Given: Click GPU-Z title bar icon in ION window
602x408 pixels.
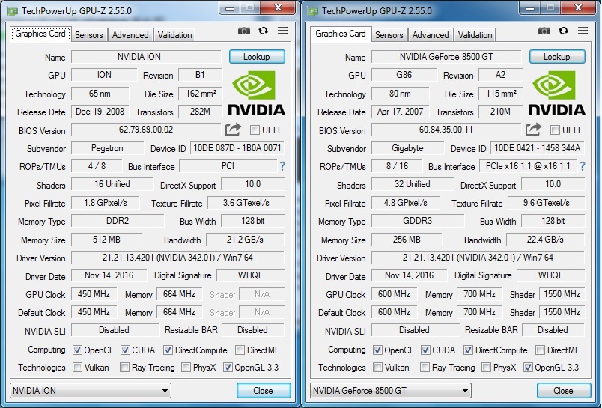Looking at the screenshot, I should 13,11.
